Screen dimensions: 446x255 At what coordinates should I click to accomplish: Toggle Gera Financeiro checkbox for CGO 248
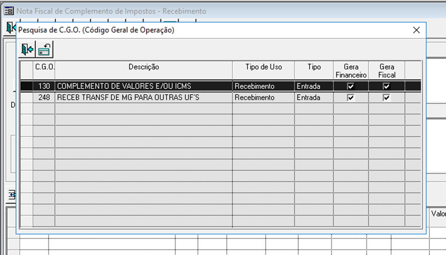(351, 97)
